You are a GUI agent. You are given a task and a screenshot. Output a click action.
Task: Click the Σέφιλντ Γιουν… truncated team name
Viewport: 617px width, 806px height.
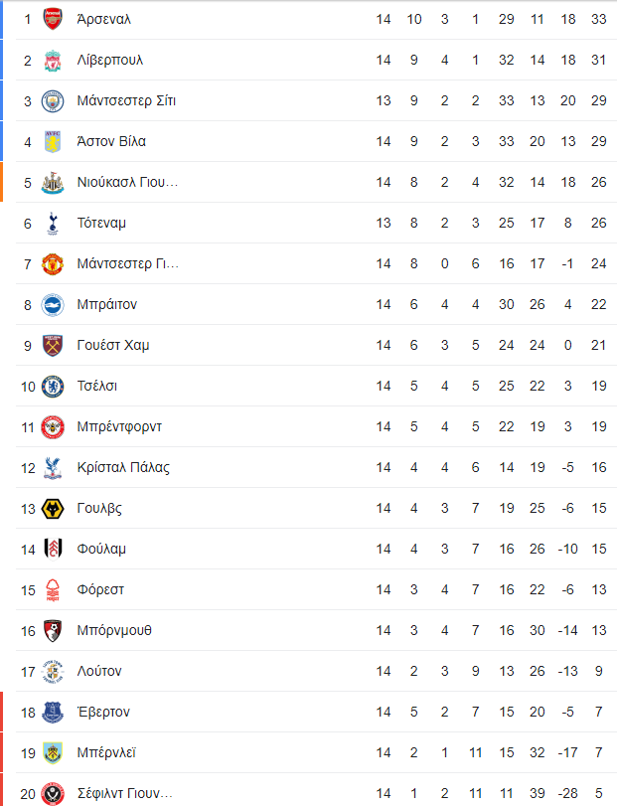tap(125, 793)
